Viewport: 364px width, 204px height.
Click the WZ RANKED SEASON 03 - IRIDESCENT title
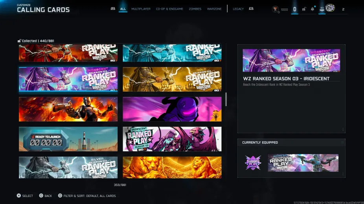(286, 79)
